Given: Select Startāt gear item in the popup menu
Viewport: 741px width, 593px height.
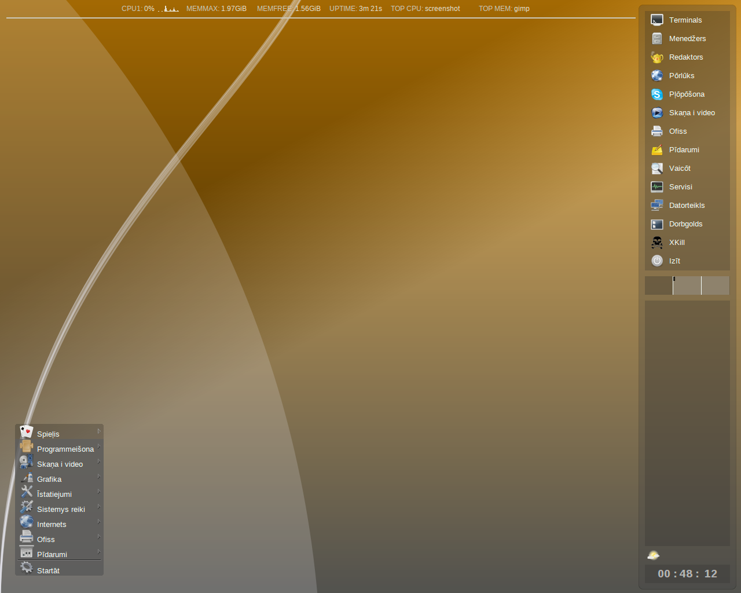Looking at the screenshot, I should (60, 569).
